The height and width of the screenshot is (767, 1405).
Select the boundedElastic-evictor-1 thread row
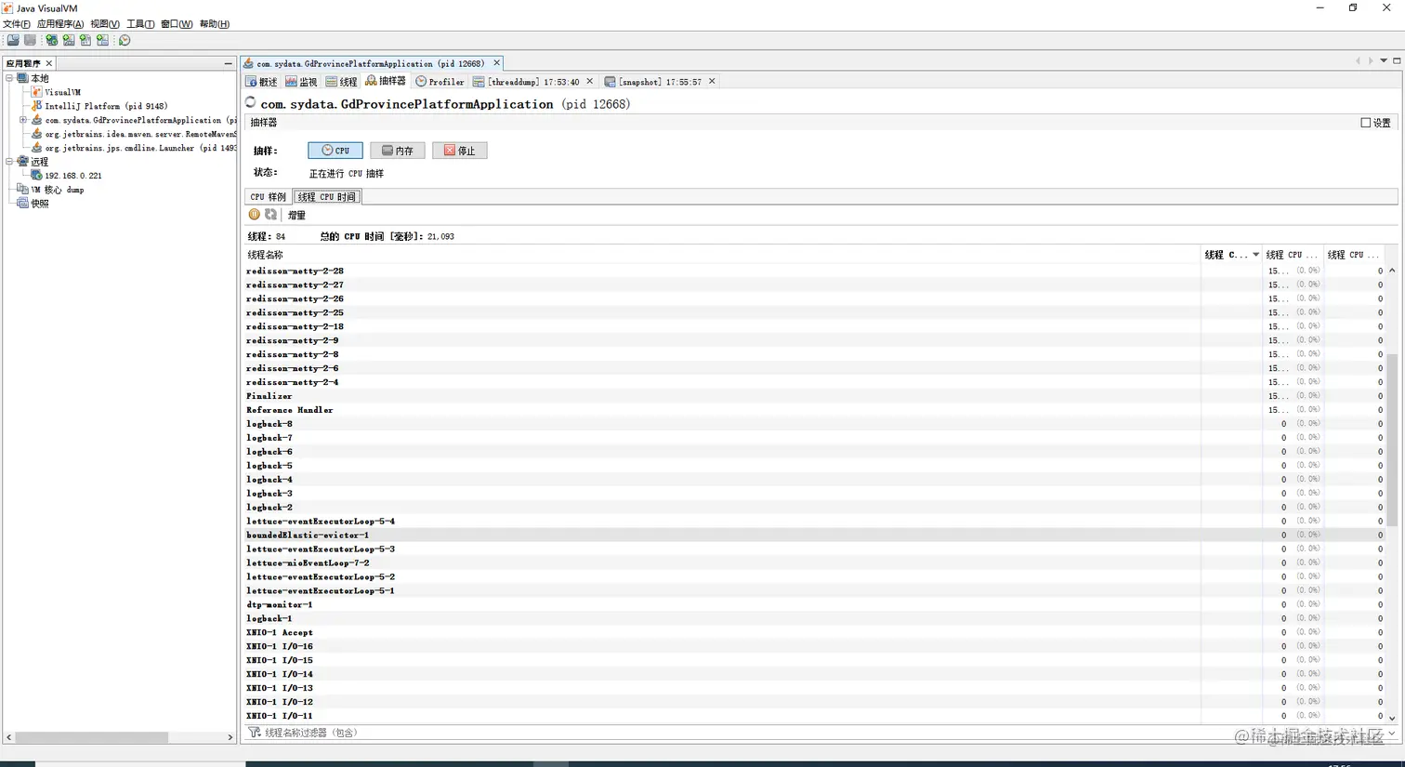point(814,535)
